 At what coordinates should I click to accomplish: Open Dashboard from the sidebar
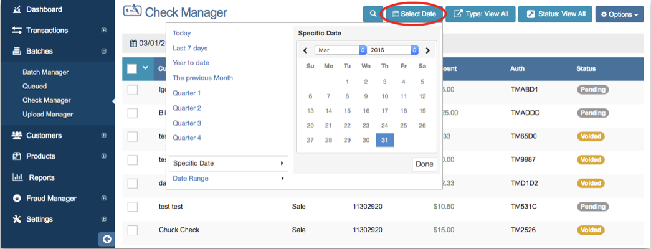tap(44, 9)
